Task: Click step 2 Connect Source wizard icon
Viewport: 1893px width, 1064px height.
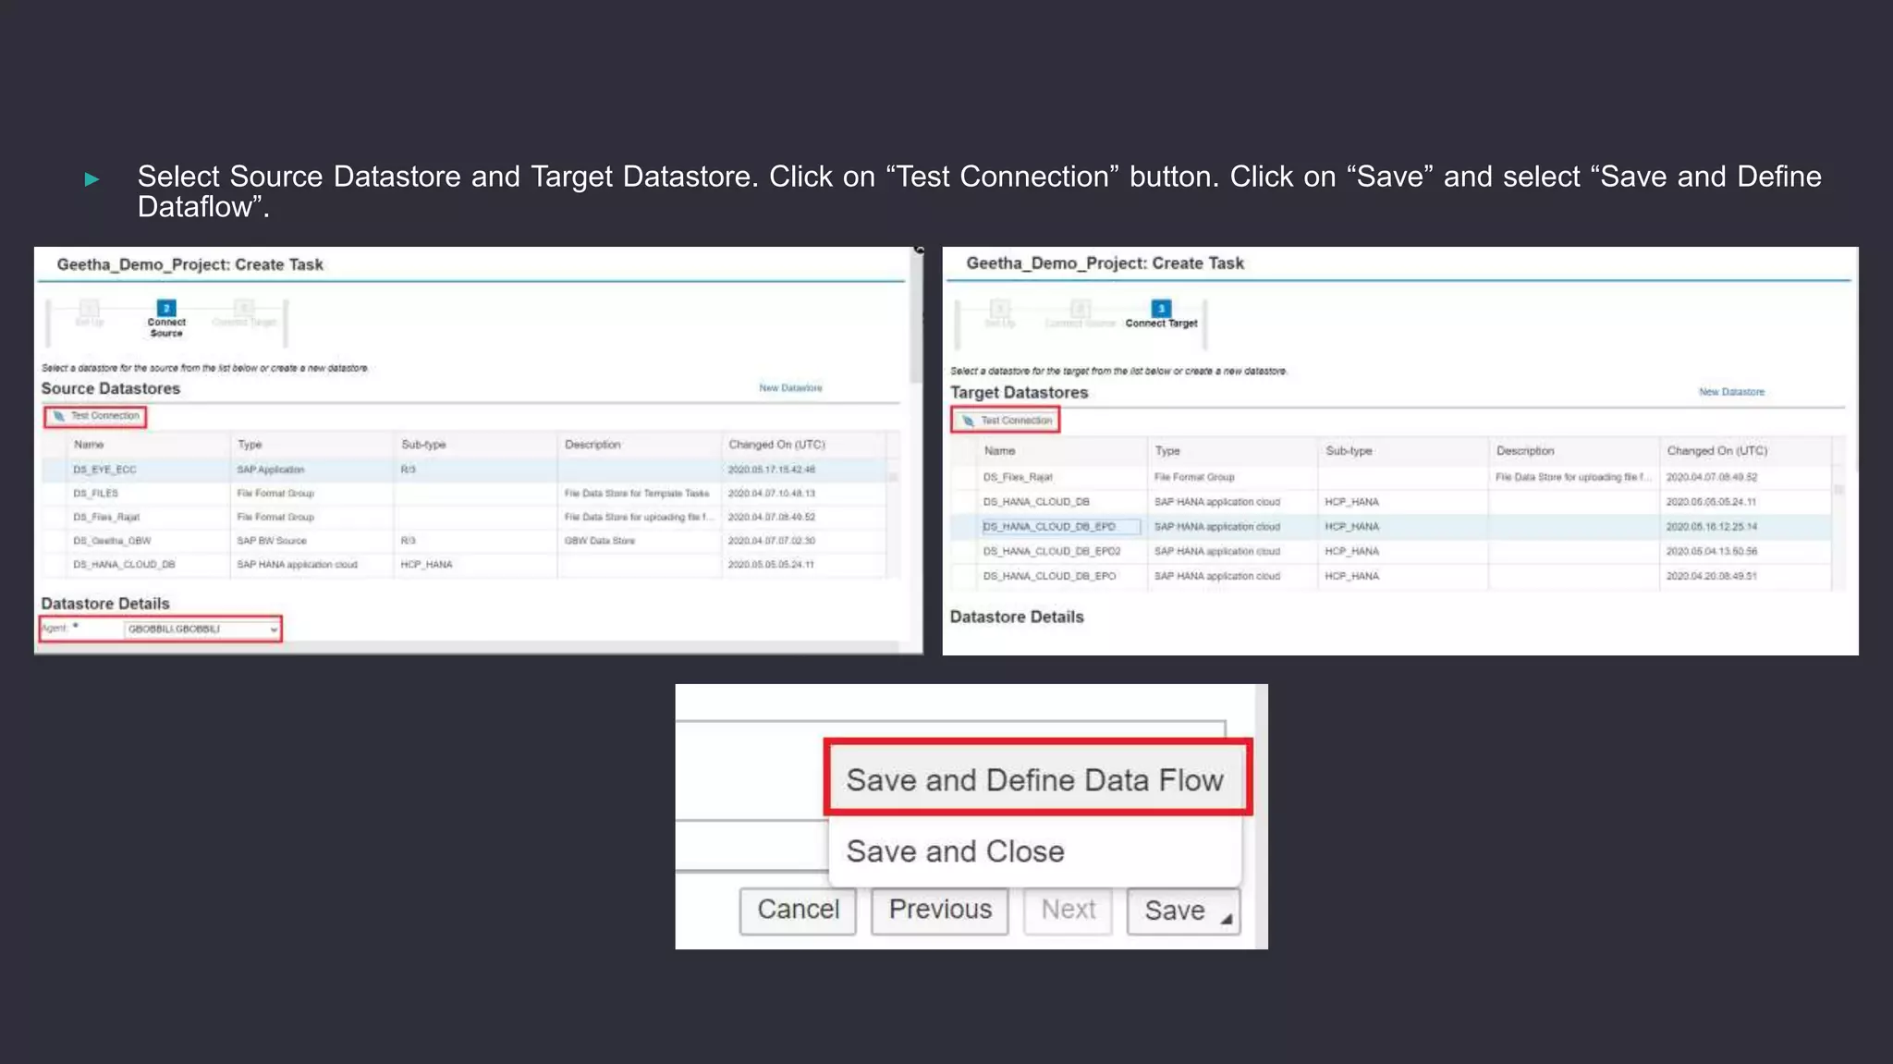Action: click(166, 308)
